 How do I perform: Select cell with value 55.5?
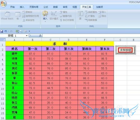click(x=105, y=68)
